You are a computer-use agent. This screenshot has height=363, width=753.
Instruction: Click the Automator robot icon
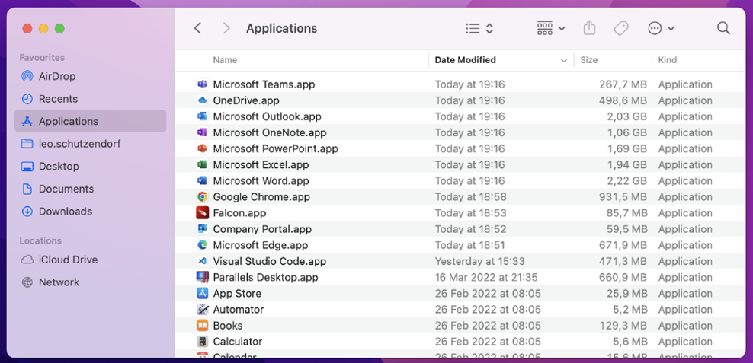tap(202, 309)
